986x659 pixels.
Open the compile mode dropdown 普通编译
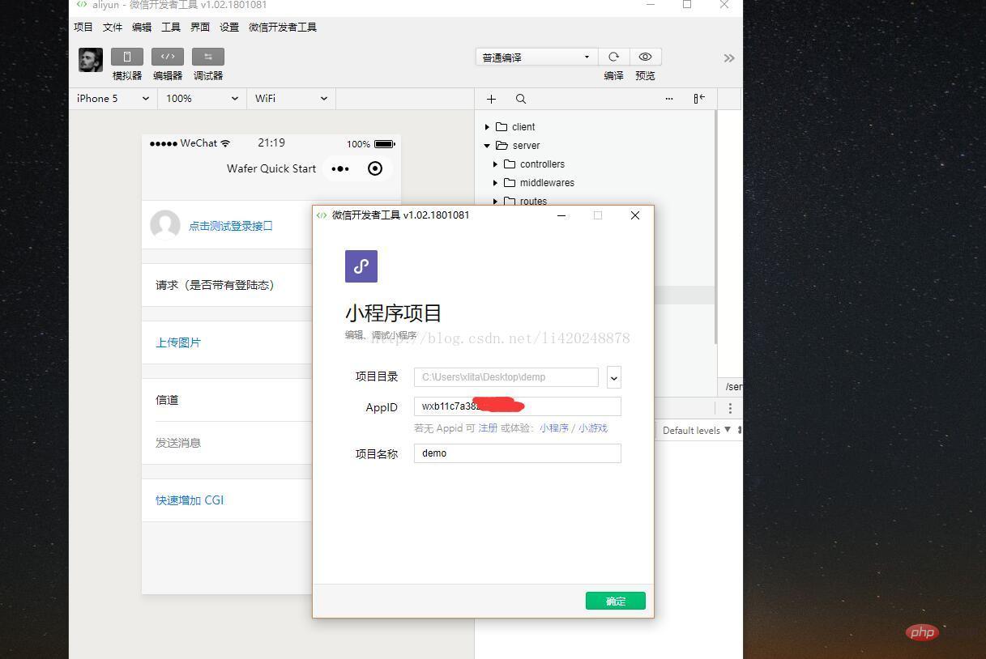click(x=536, y=57)
